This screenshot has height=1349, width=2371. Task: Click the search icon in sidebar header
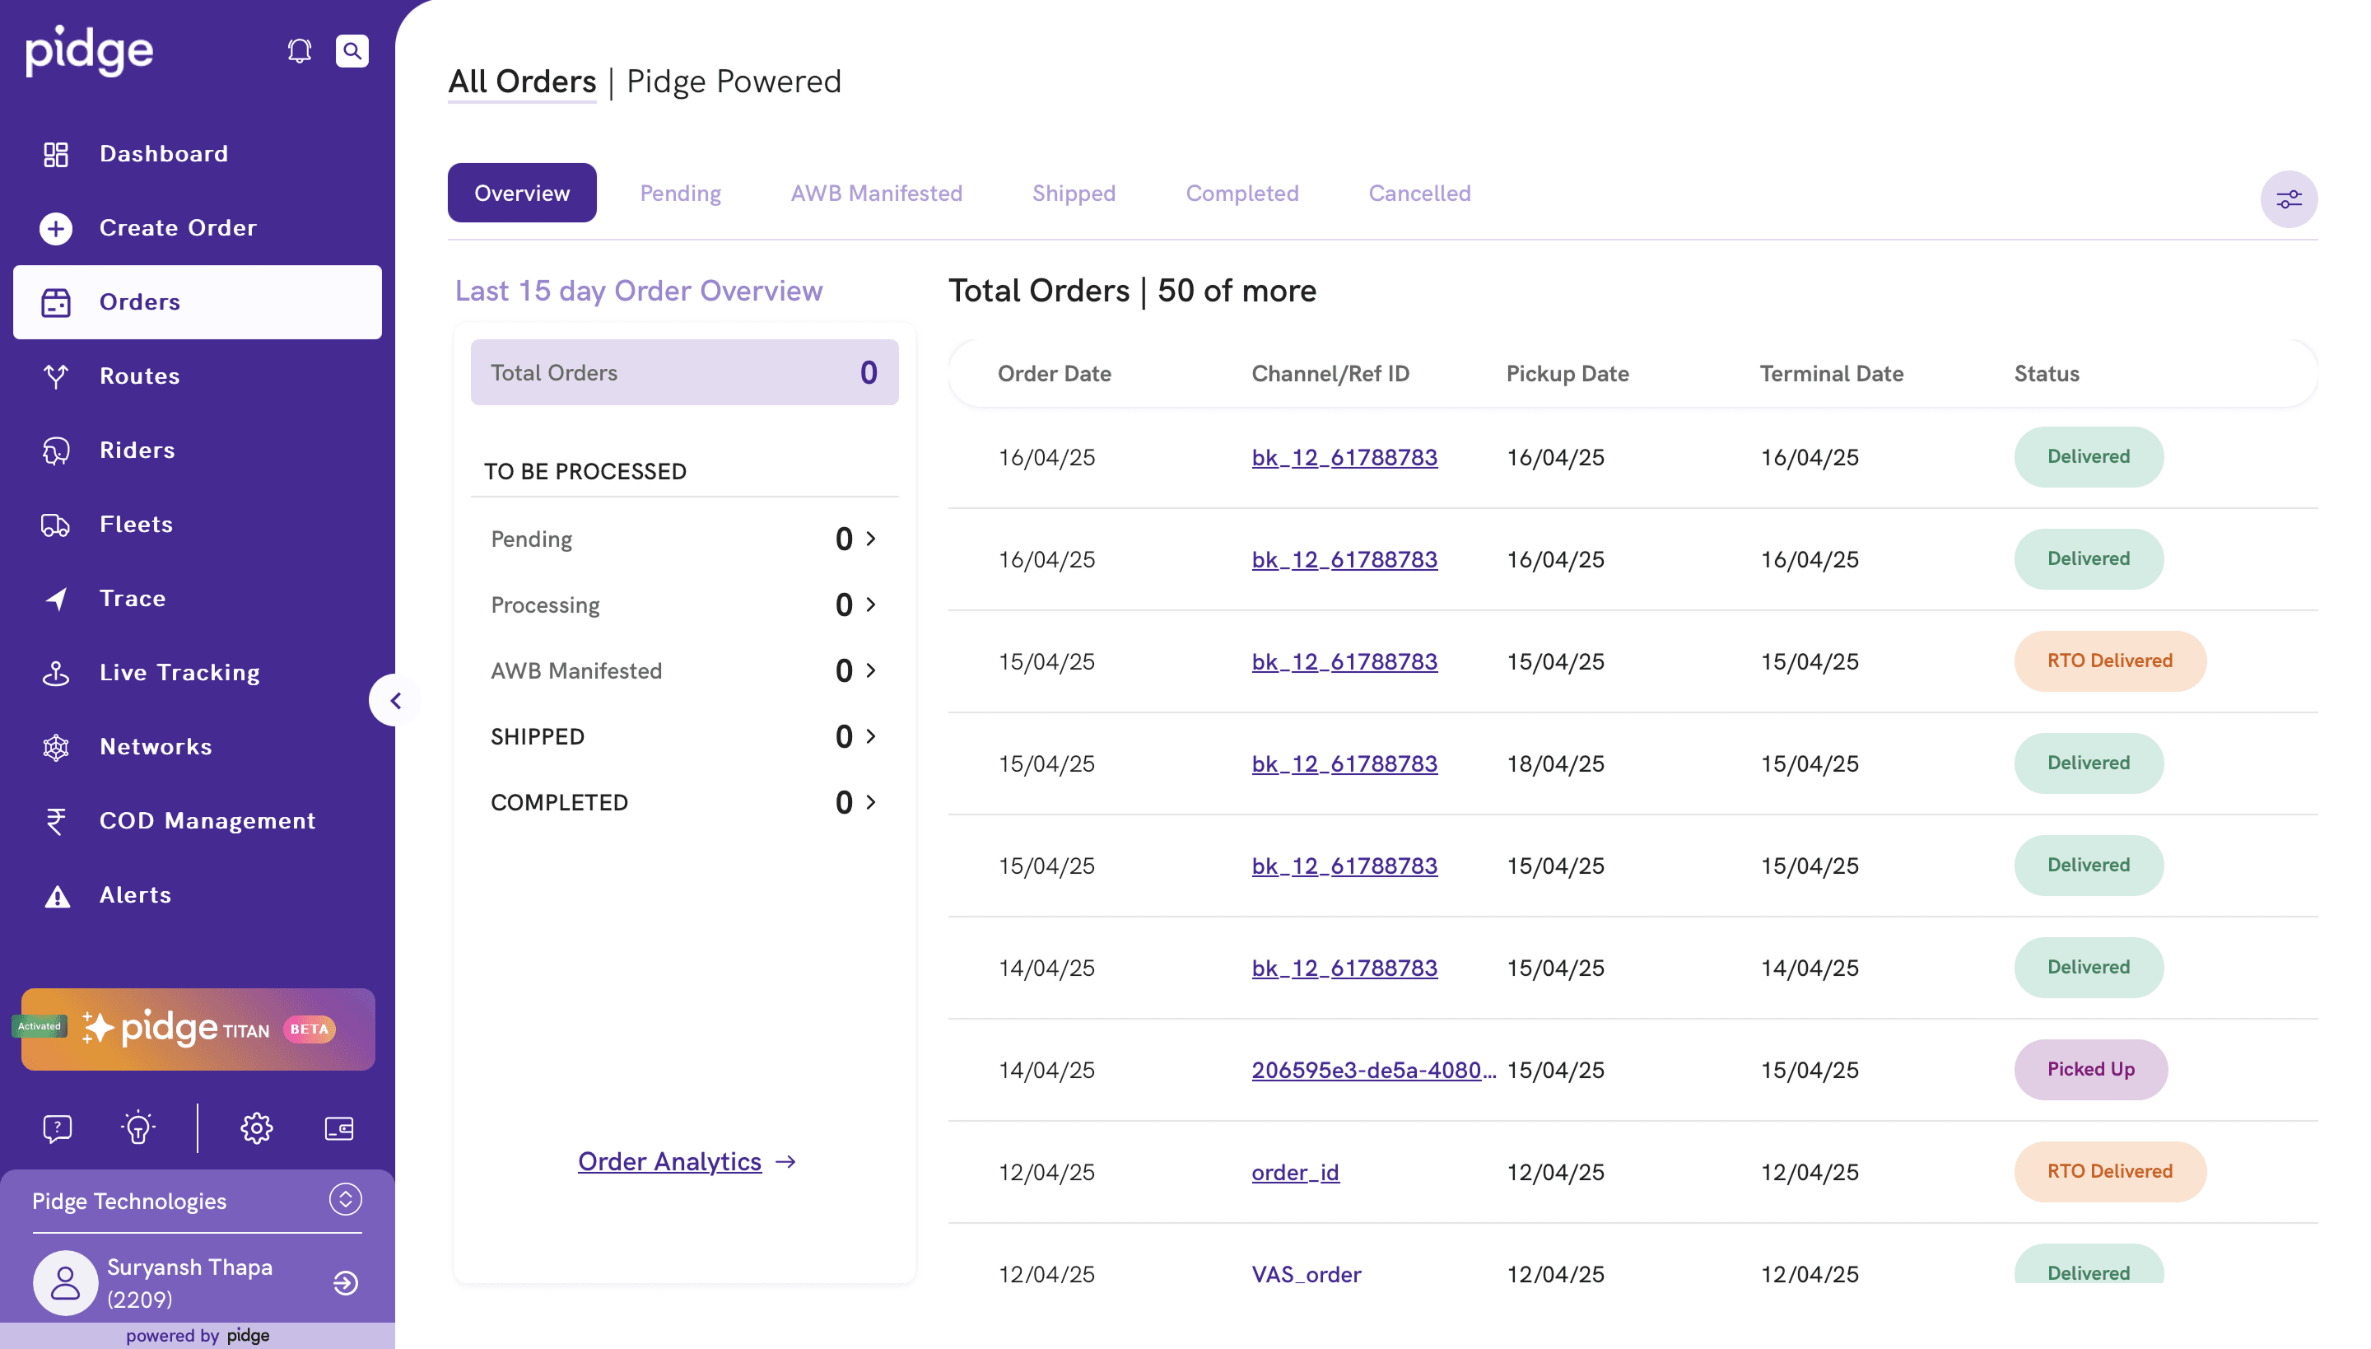[352, 51]
